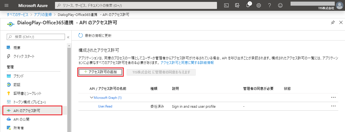Open the User.Read permission link
Screen dimensions: 345x132
(x=105, y=106)
